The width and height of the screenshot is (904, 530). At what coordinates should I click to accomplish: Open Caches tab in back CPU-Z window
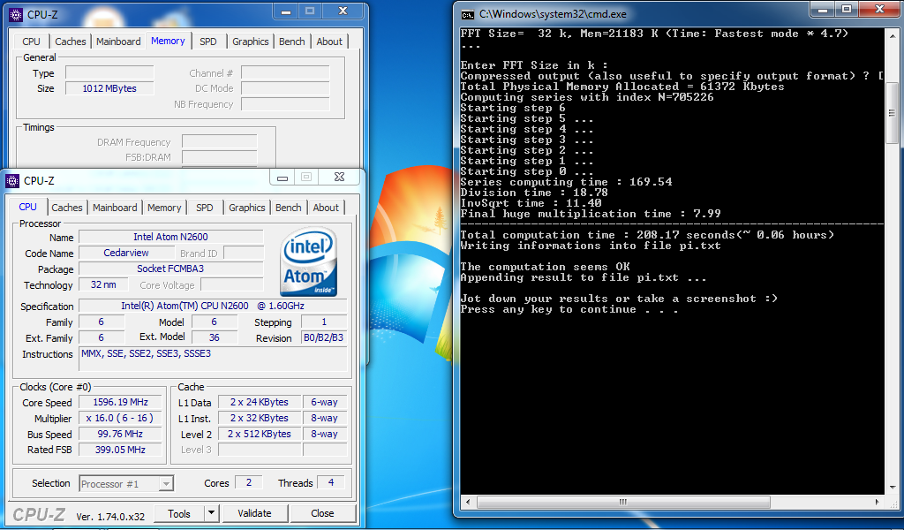tap(71, 42)
